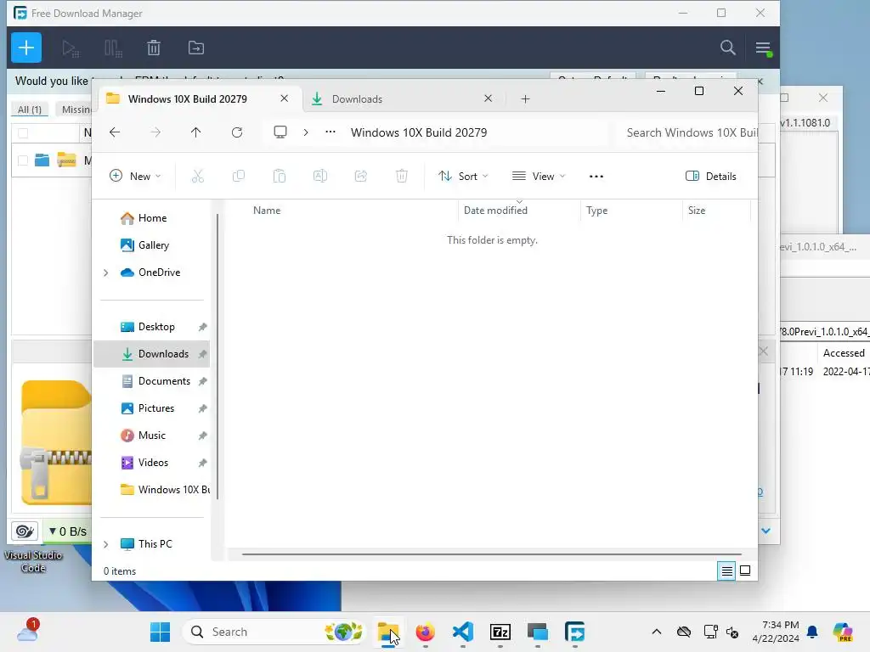This screenshot has height=652, width=870.
Task: Toggle the Details pane button
Action: 711,177
